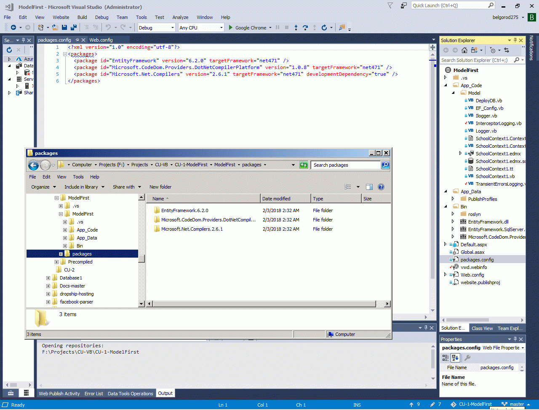The width and height of the screenshot is (539, 410).
Task: Click the Undo toolbar button
Action: pyautogui.click(x=108, y=27)
